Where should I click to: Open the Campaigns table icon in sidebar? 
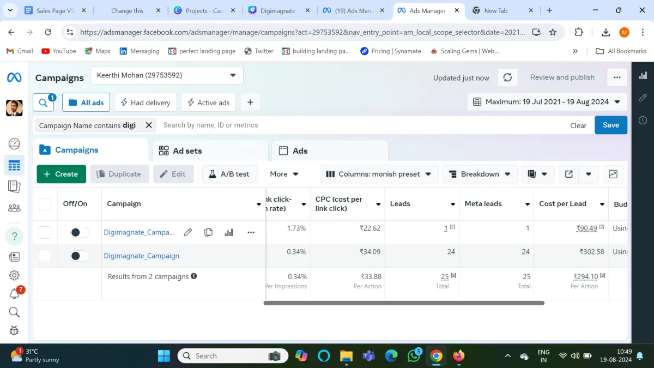click(14, 165)
